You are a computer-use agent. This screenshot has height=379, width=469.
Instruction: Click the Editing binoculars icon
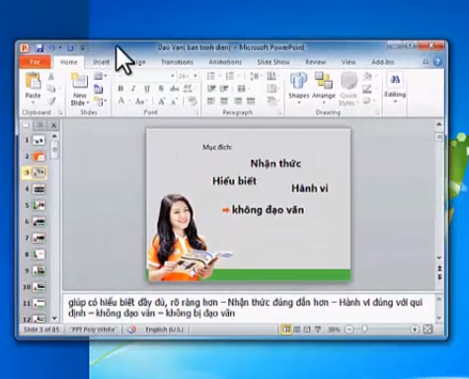click(395, 80)
